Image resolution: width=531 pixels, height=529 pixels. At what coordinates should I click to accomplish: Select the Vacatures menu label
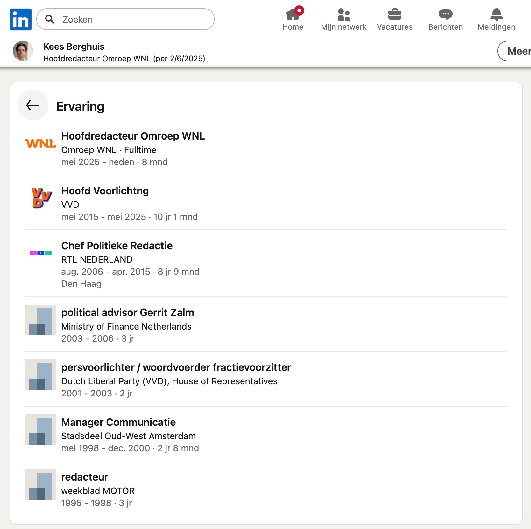pos(395,27)
